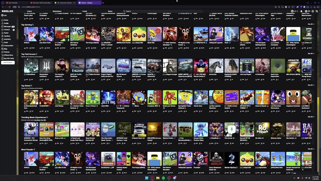Open a new browser tab

point(103,3)
